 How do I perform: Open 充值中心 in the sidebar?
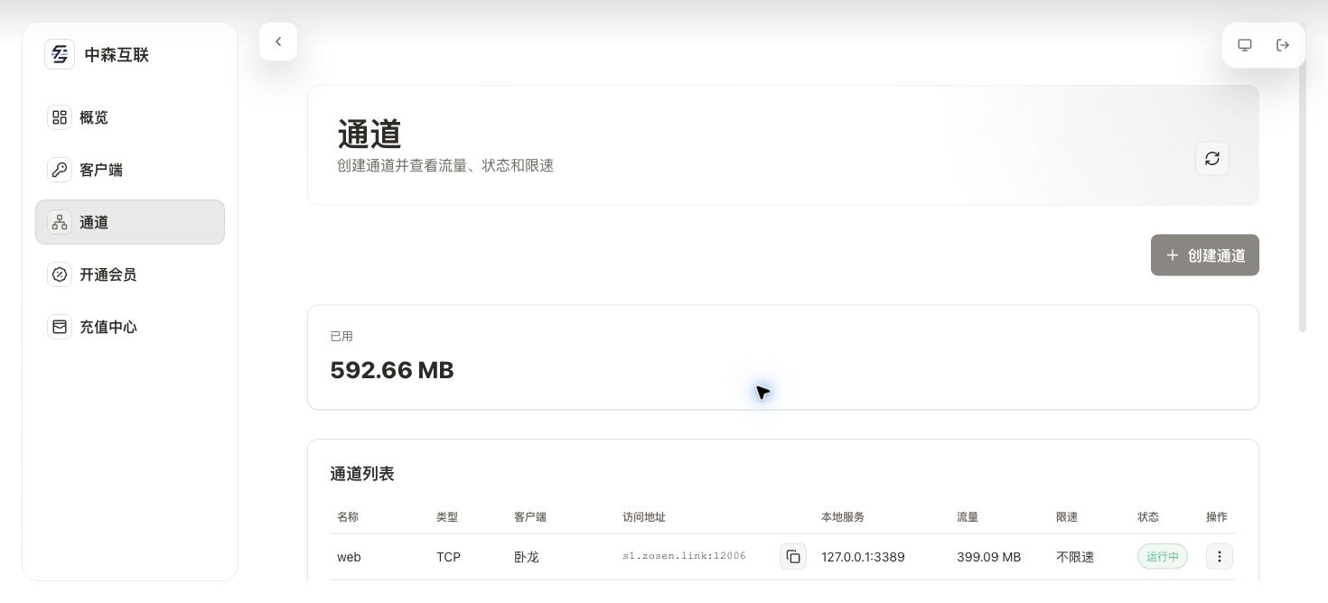coord(130,327)
